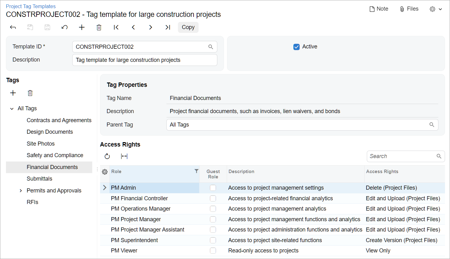Select the PM Viewer role cell
Image resolution: width=450 pixels, height=259 pixels.
(x=154, y=251)
